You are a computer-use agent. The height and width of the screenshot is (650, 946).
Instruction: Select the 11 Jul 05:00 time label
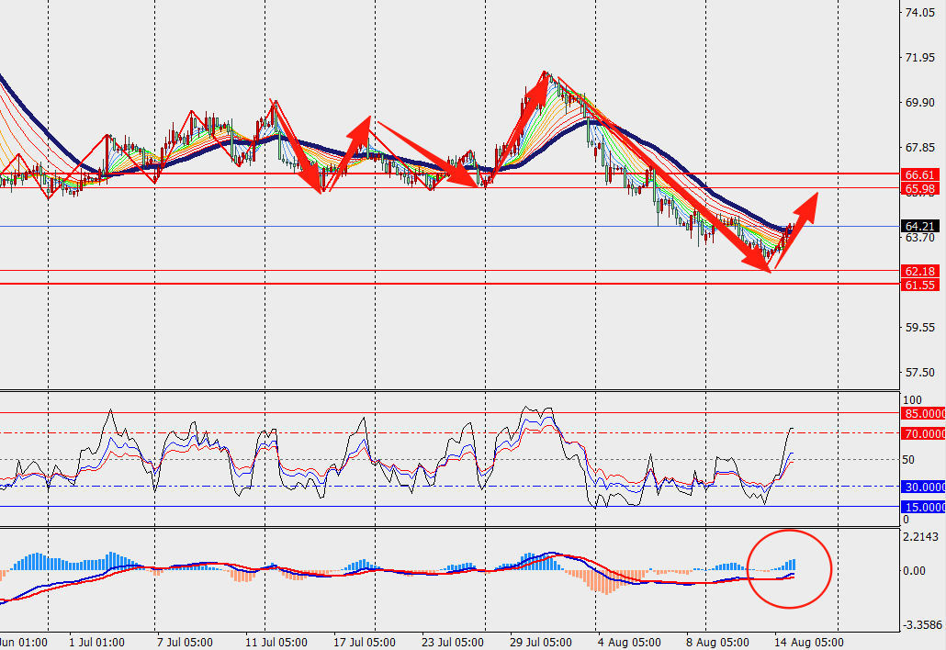276,642
